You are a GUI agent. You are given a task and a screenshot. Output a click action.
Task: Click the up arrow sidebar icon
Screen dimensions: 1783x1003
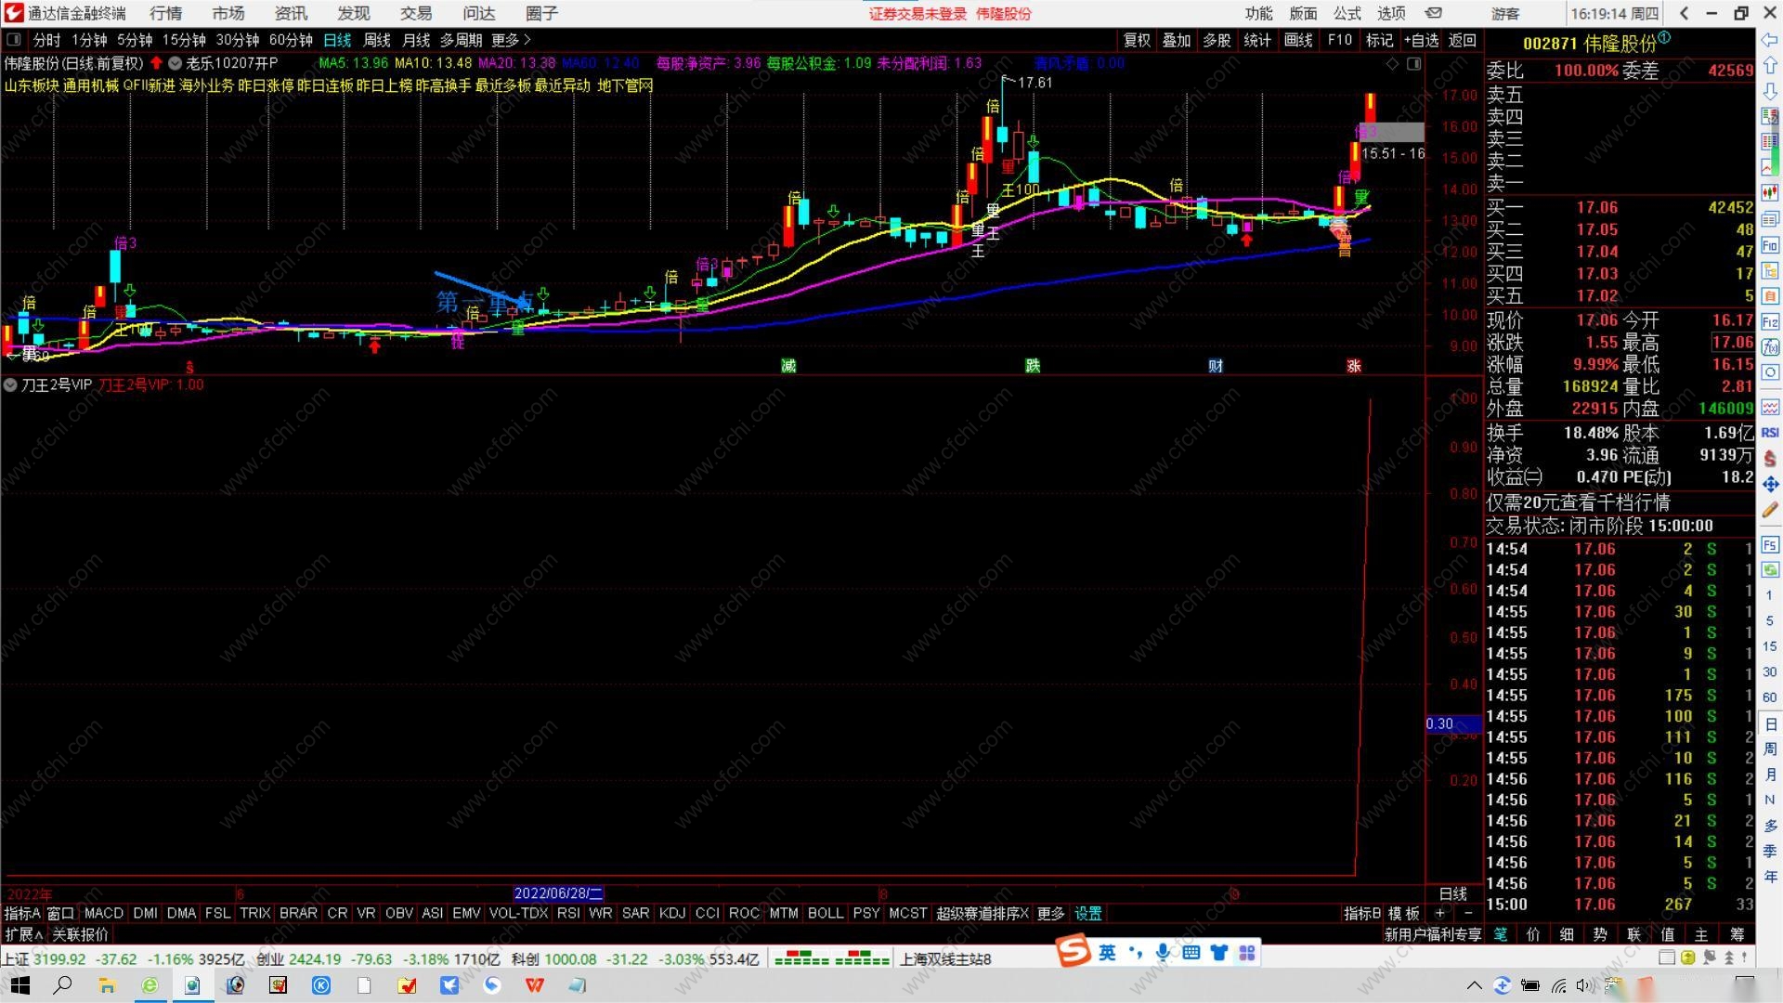tap(1769, 66)
